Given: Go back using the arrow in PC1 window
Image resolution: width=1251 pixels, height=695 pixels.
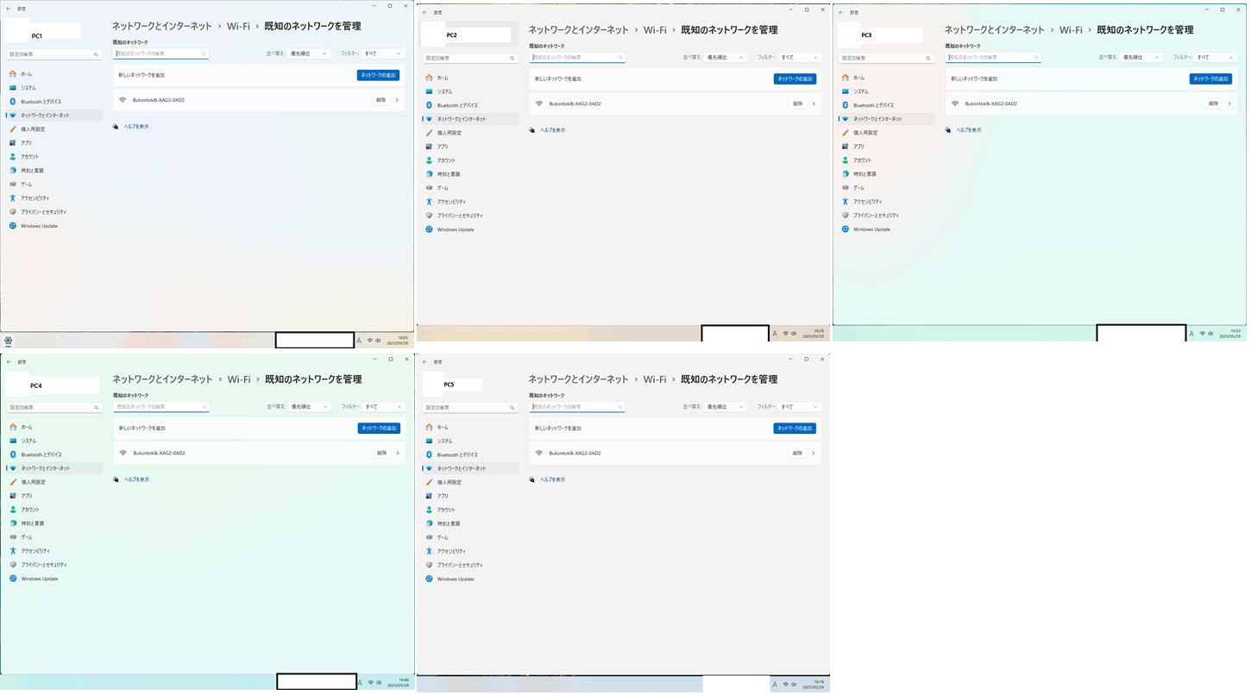Looking at the screenshot, I should pyautogui.click(x=9, y=8).
